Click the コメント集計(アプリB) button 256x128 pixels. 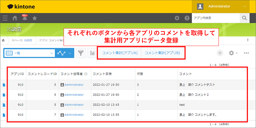pyautogui.click(x=163, y=53)
